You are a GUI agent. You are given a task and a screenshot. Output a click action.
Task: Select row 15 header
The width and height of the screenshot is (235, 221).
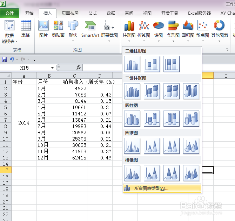(x=6, y=170)
